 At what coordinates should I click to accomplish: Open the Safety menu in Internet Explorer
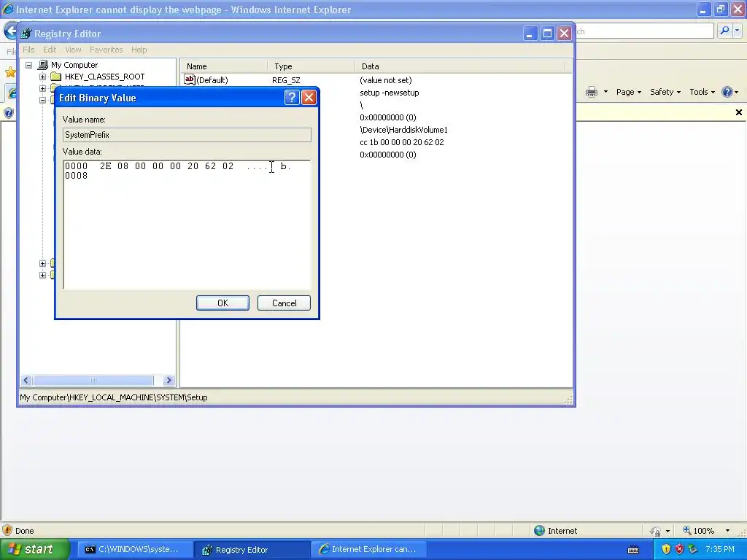point(665,92)
